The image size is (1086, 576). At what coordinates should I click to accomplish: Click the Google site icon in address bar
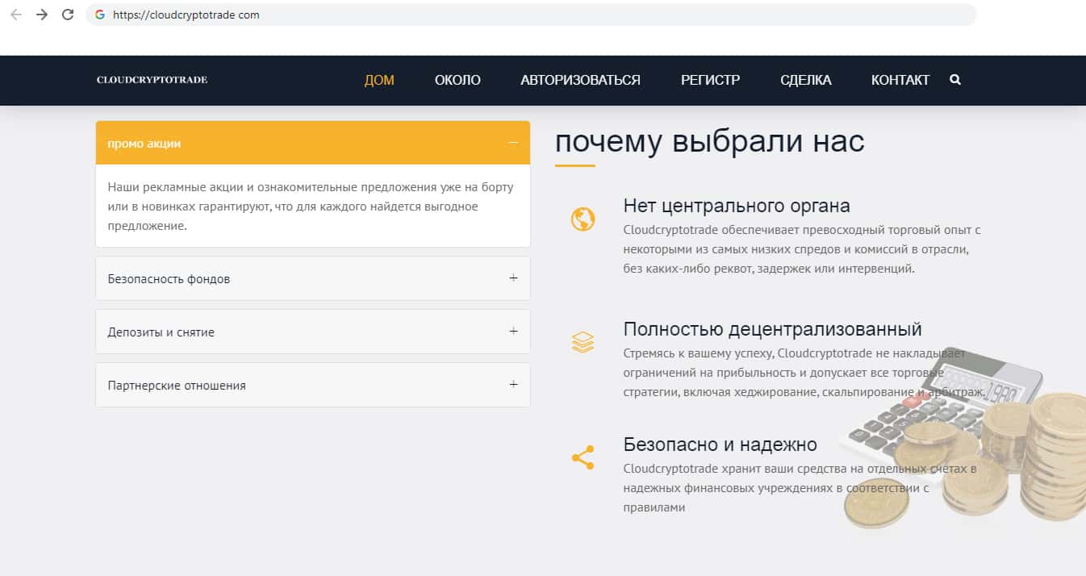click(100, 15)
